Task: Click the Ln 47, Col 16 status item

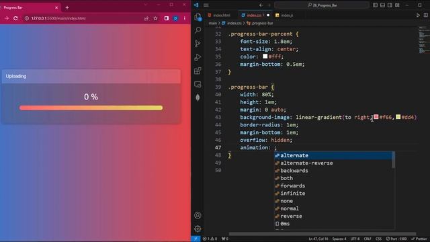Action: (x=318, y=239)
